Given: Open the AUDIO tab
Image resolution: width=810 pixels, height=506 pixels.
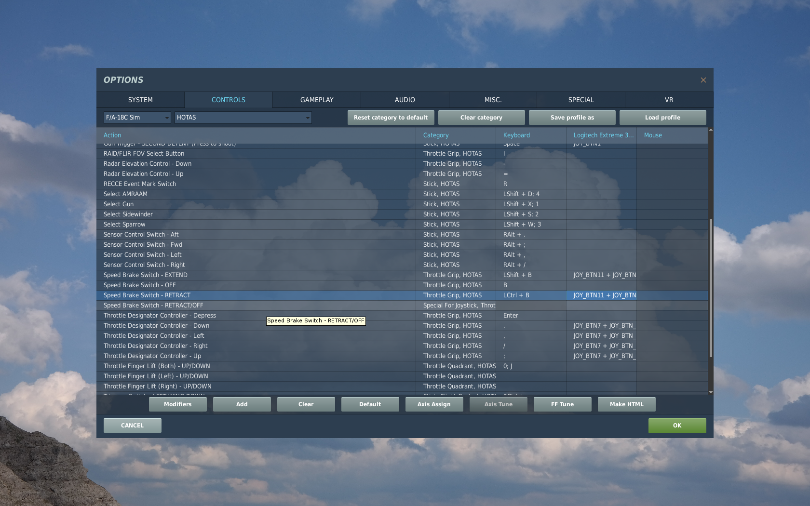Looking at the screenshot, I should click(x=405, y=100).
